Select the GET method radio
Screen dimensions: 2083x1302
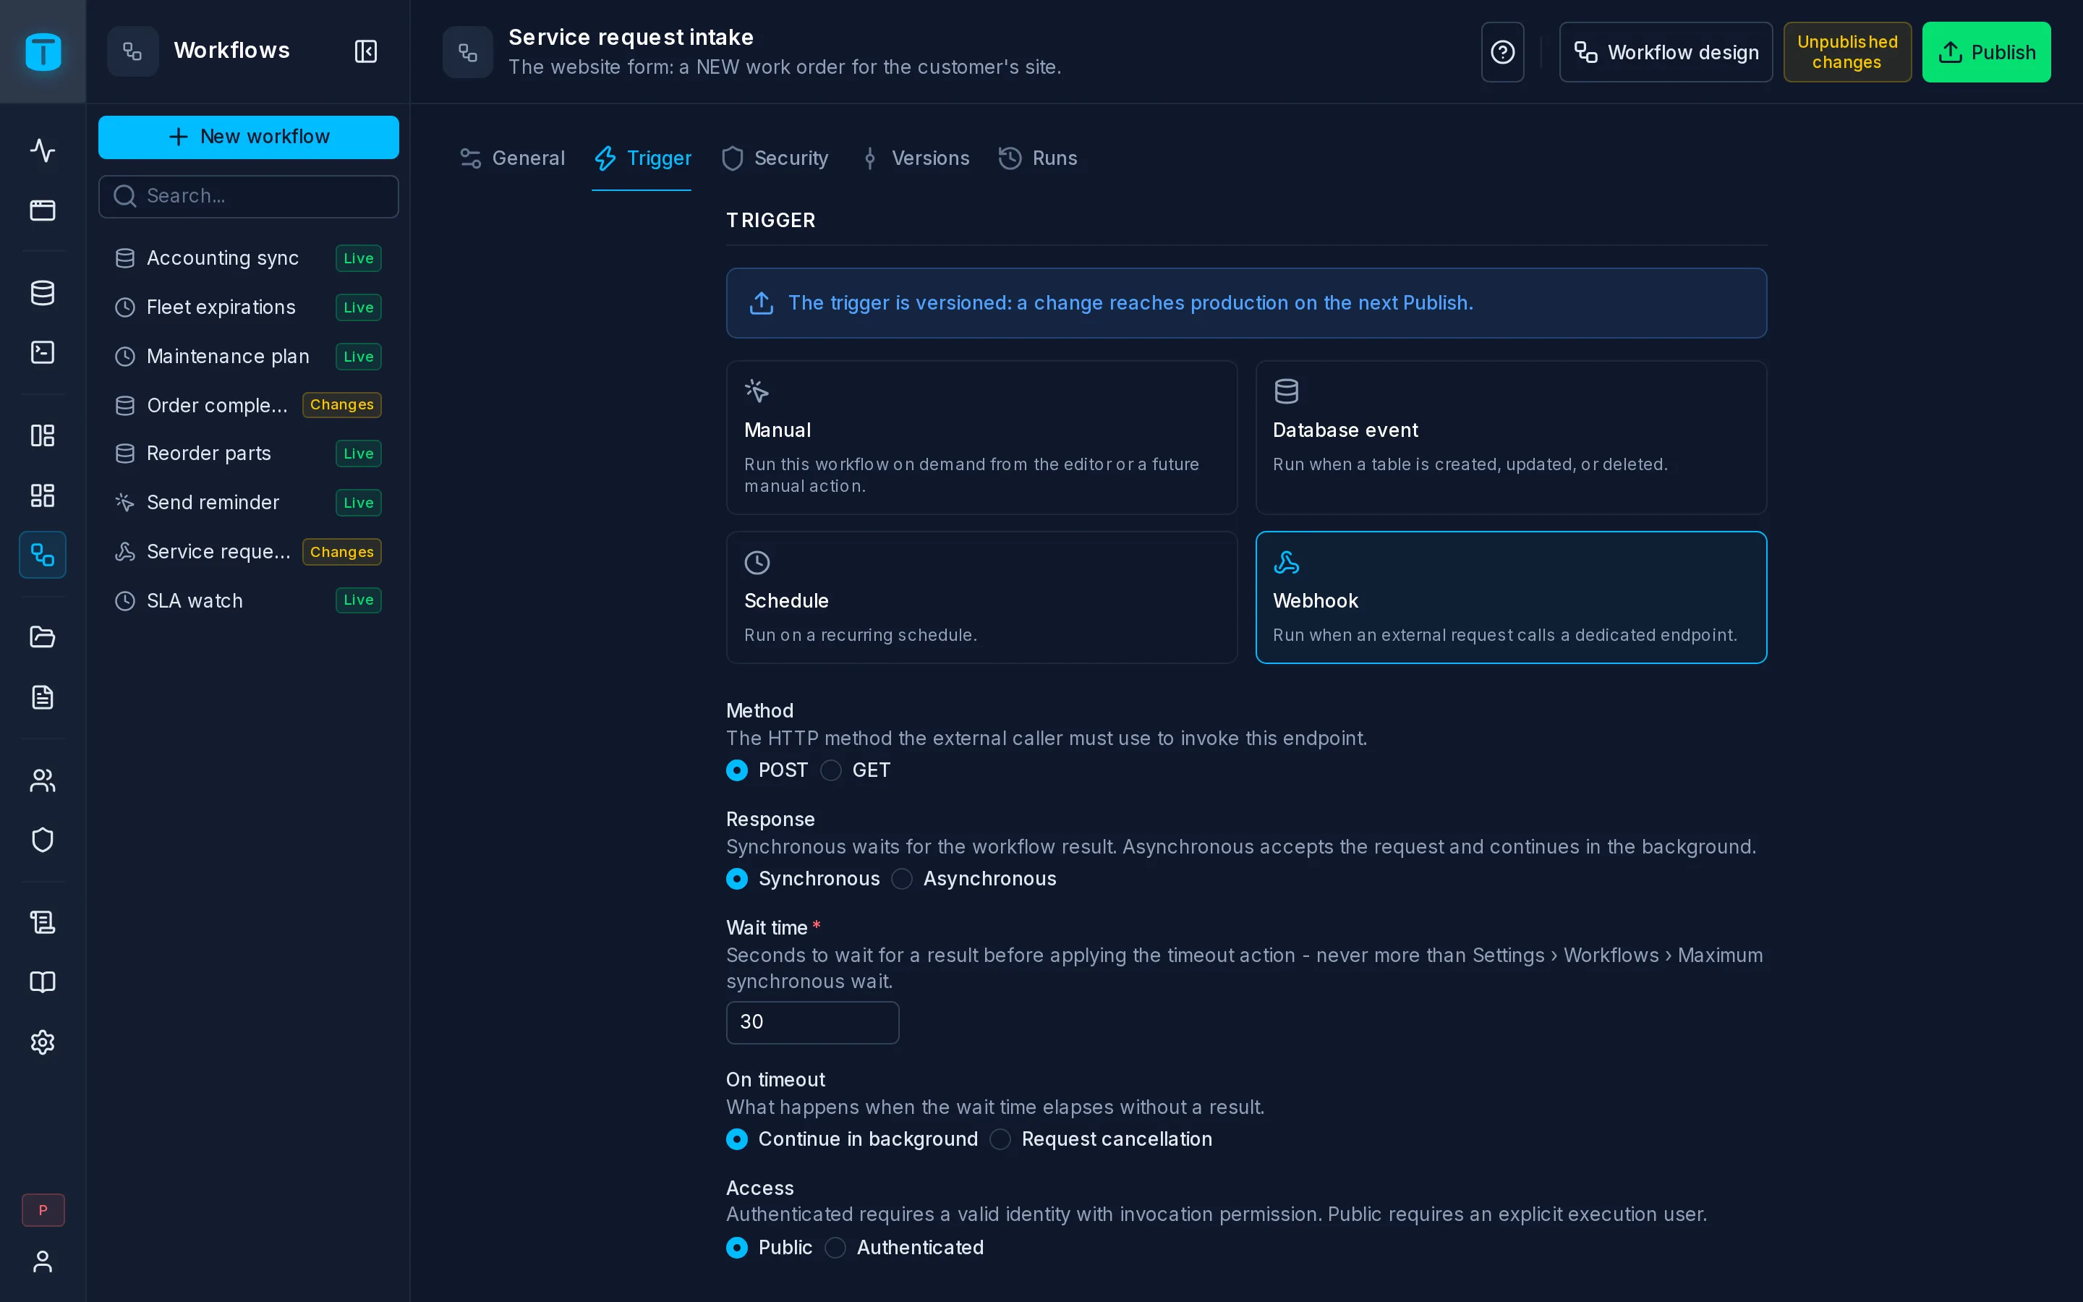[x=830, y=770]
